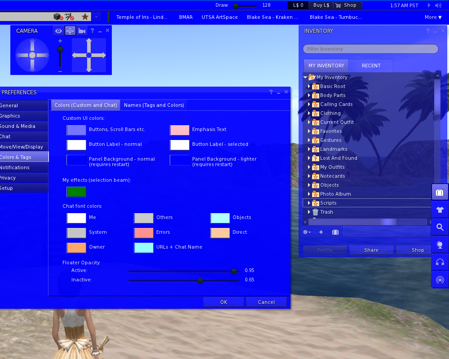Switch to Names (Tags and Colors) tab
Image resolution: width=449 pixels, height=359 pixels.
[154, 105]
